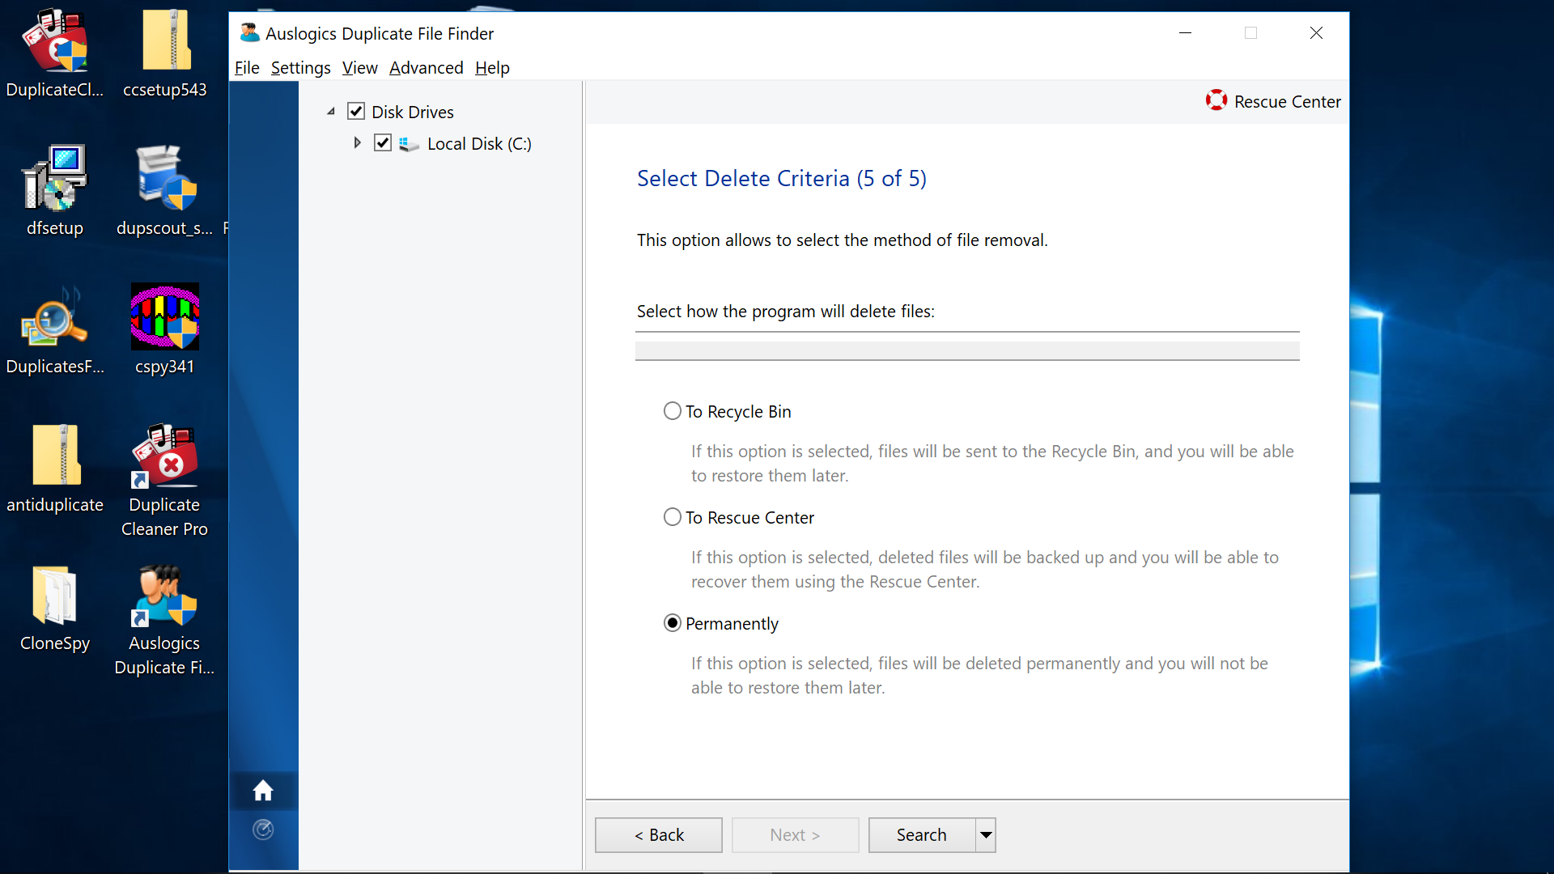Screen dimensions: 1554x874
Task: Select the To Rescue Center option
Action: pos(671,518)
